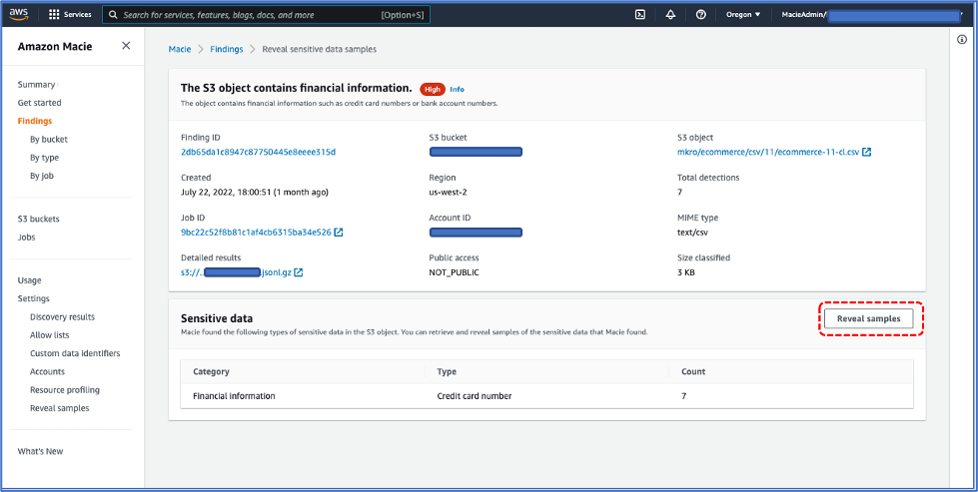Select the Credit card number cell
The height and width of the screenshot is (492, 978).
tap(475, 396)
